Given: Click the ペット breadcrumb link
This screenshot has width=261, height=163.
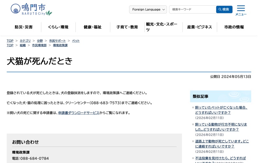Looking at the screenshot, I should coord(76,41).
